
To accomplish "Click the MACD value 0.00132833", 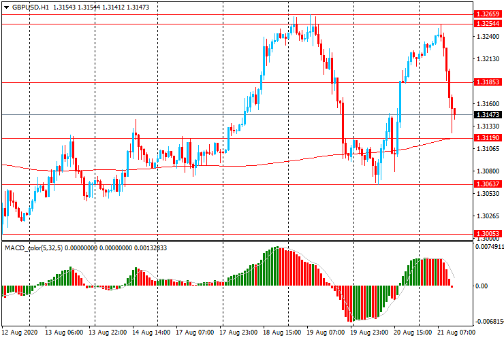I will tap(151, 248).
